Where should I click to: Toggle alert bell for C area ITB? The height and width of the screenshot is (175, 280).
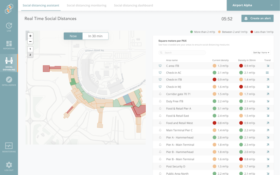tap(160, 65)
